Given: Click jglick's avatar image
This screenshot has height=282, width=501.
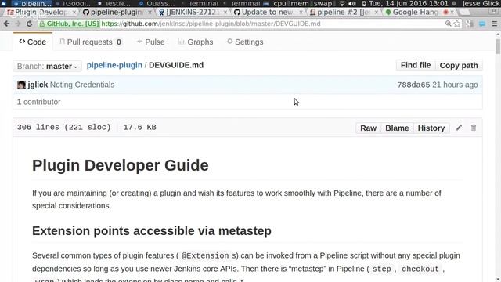Looking at the screenshot, I should point(21,85).
